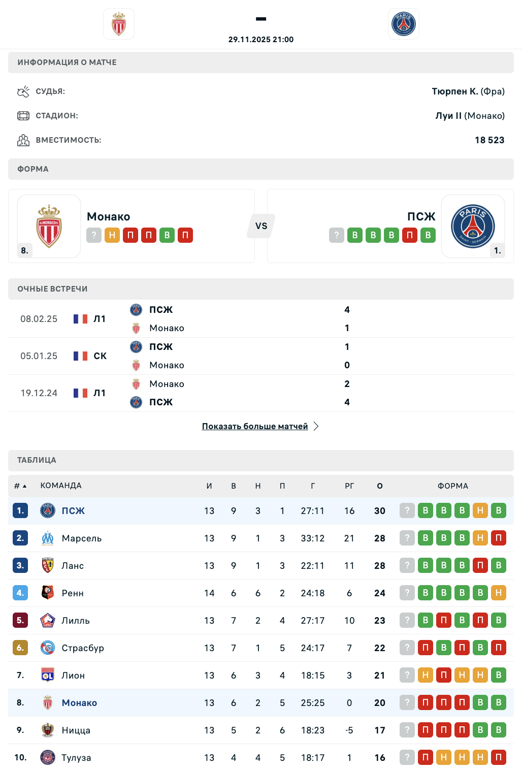Open the large Monaco logo in the form section
Image resolution: width=522 pixels, height=770 pixels.
coord(49,226)
